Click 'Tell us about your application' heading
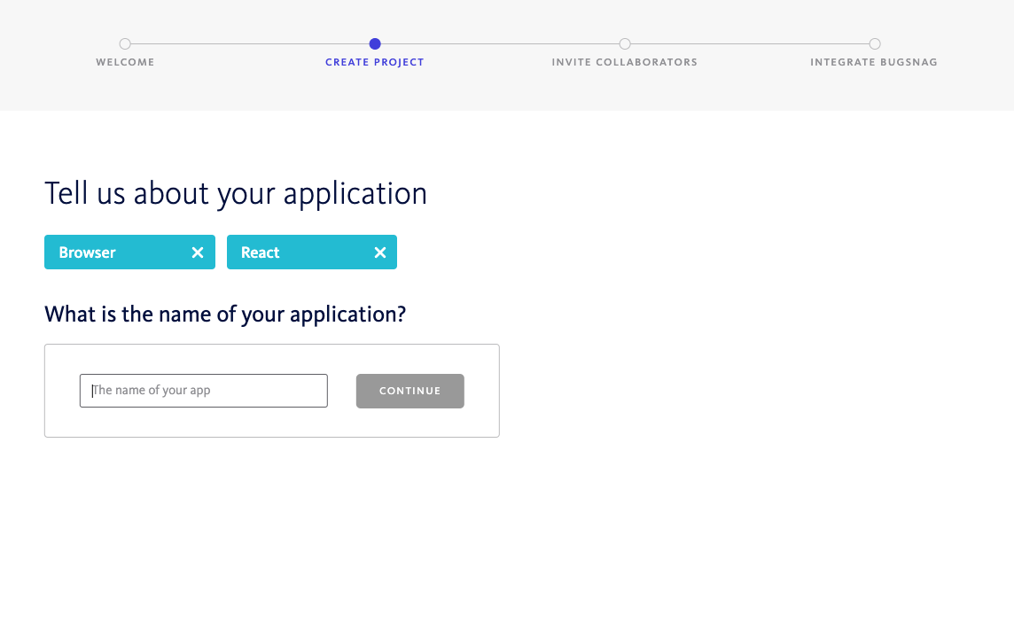The image size is (1014, 637). [x=236, y=194]
